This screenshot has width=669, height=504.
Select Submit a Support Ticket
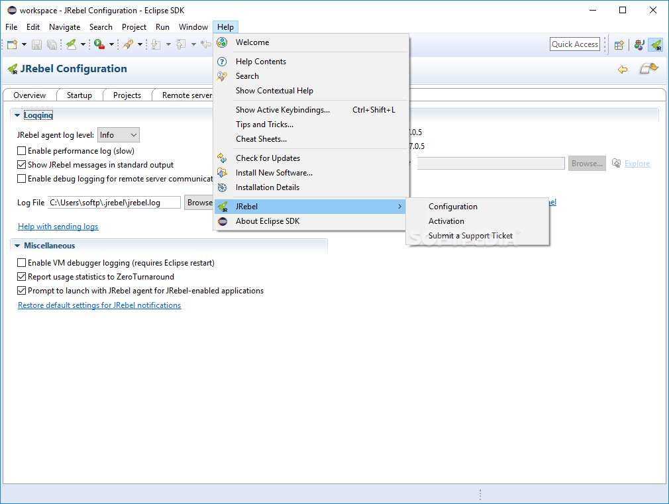click(x=478, y=236)
